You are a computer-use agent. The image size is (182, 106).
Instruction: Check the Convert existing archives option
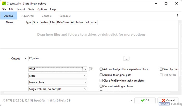pos(101,86)
